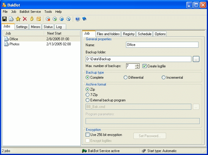The height and width of the screenshot is (155, 208).
Task: Click the Office job clock icon
Action: click(7, 39)
